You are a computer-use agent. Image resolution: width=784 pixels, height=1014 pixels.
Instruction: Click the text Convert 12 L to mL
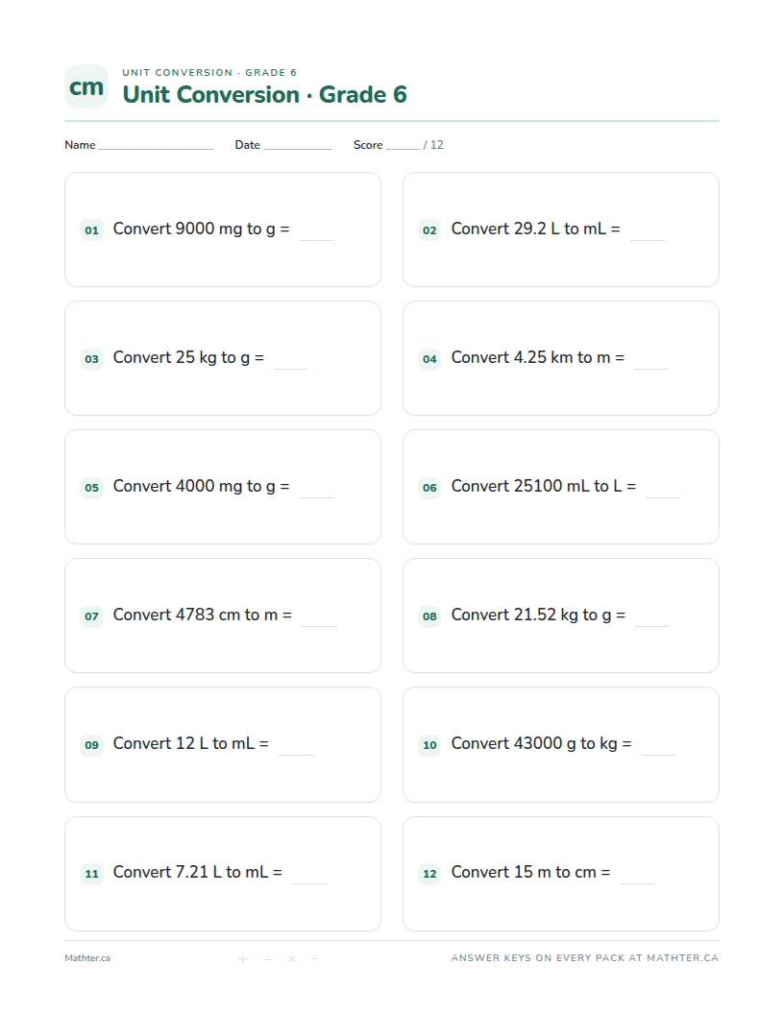184,743
